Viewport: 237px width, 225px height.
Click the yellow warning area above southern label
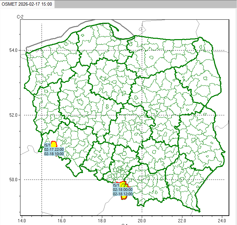[x=124, y=185]
